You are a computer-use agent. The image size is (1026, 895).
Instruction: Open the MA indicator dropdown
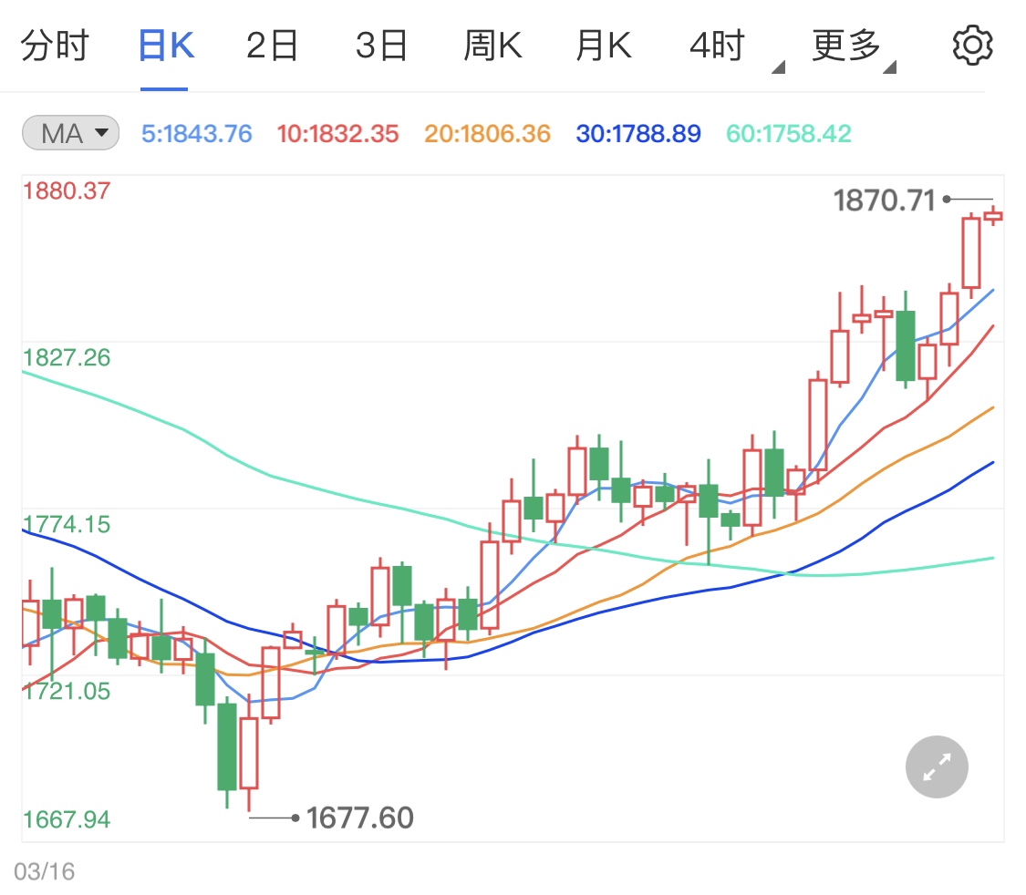click(70, 133)
